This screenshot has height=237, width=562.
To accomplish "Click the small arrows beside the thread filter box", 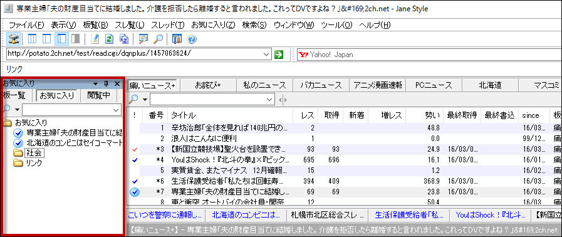I will pos(283,100).
